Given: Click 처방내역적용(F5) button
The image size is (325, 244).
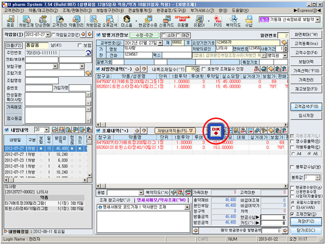Looking at the screenshot, I should click(x=175, y=131).
